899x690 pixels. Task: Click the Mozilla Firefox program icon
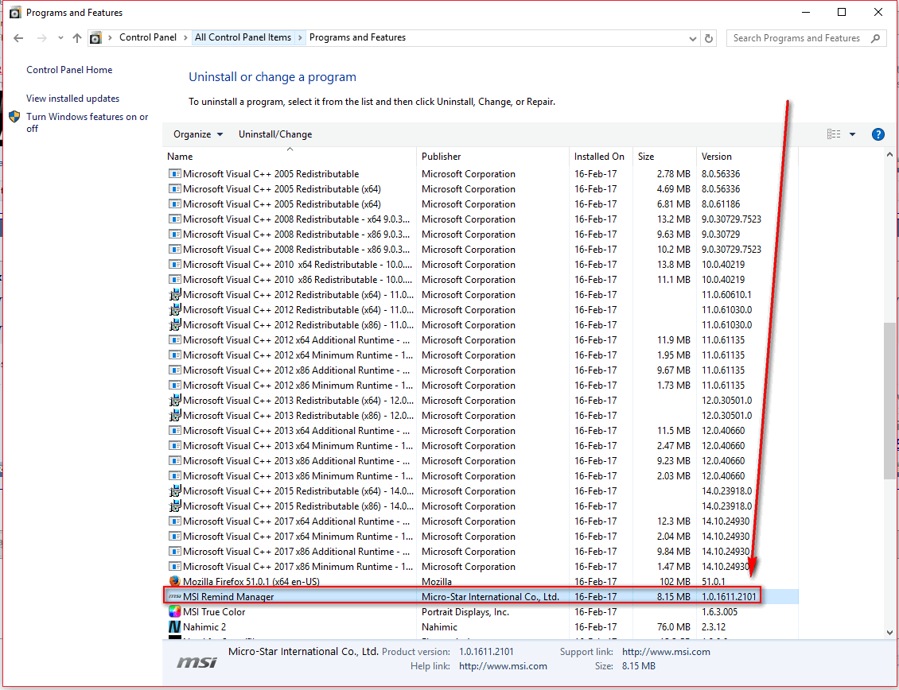coord(175,582)
